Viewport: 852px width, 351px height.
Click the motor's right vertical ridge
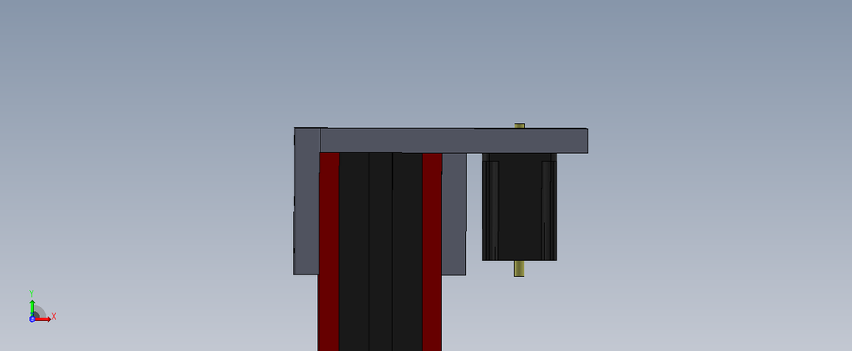coord(547,208)
